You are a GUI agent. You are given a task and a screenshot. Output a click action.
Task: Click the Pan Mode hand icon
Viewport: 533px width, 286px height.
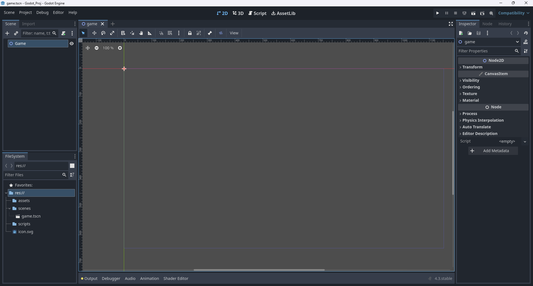click(141, 33)
